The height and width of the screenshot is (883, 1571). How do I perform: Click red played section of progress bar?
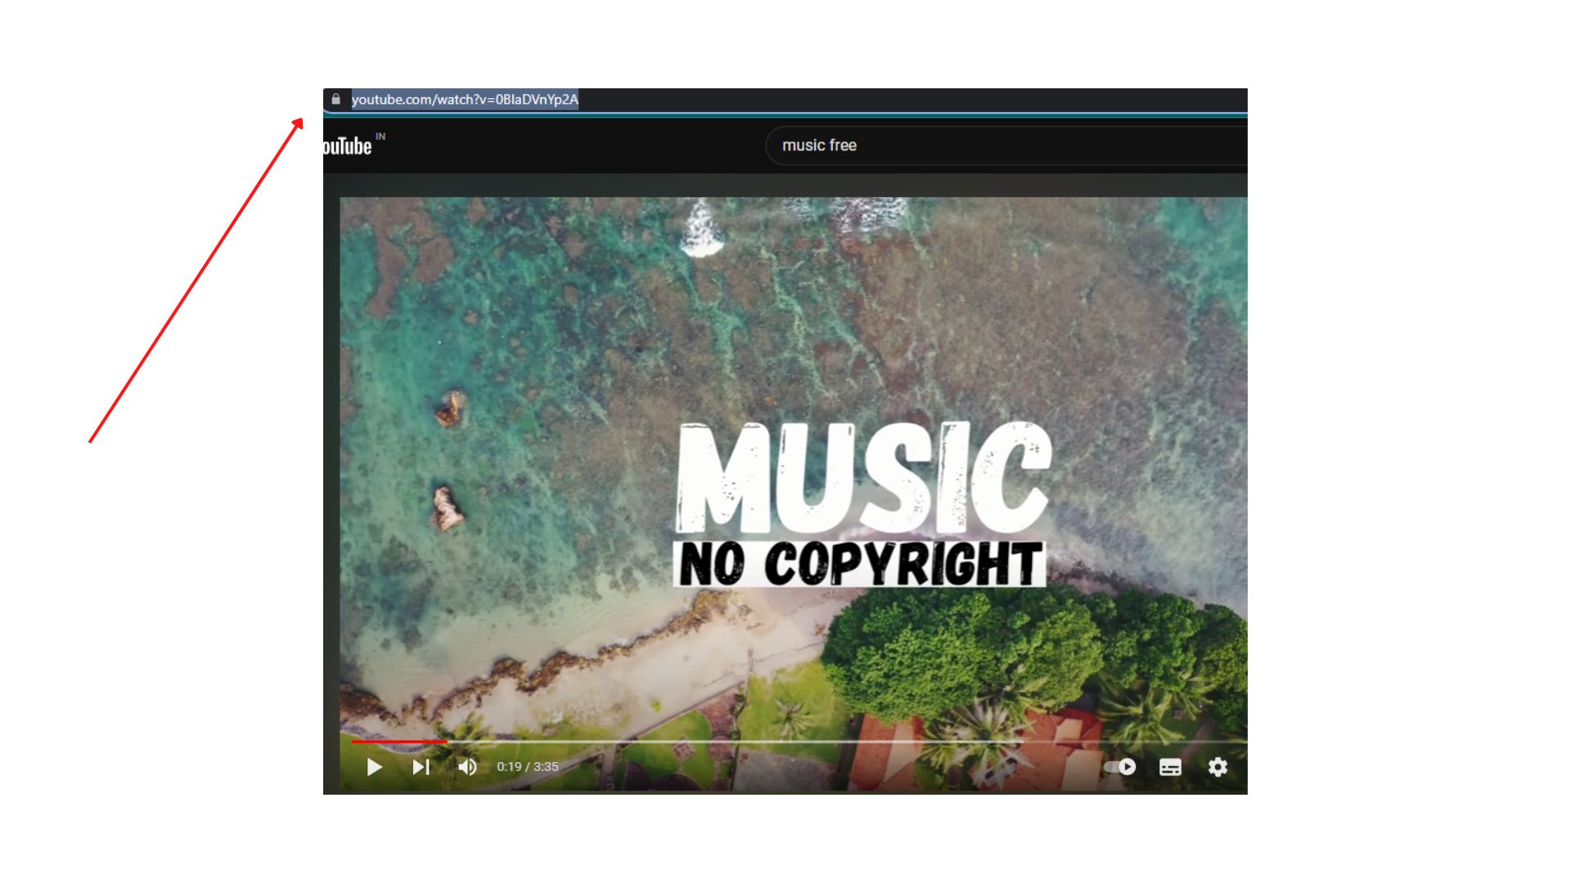pos(398,742)
